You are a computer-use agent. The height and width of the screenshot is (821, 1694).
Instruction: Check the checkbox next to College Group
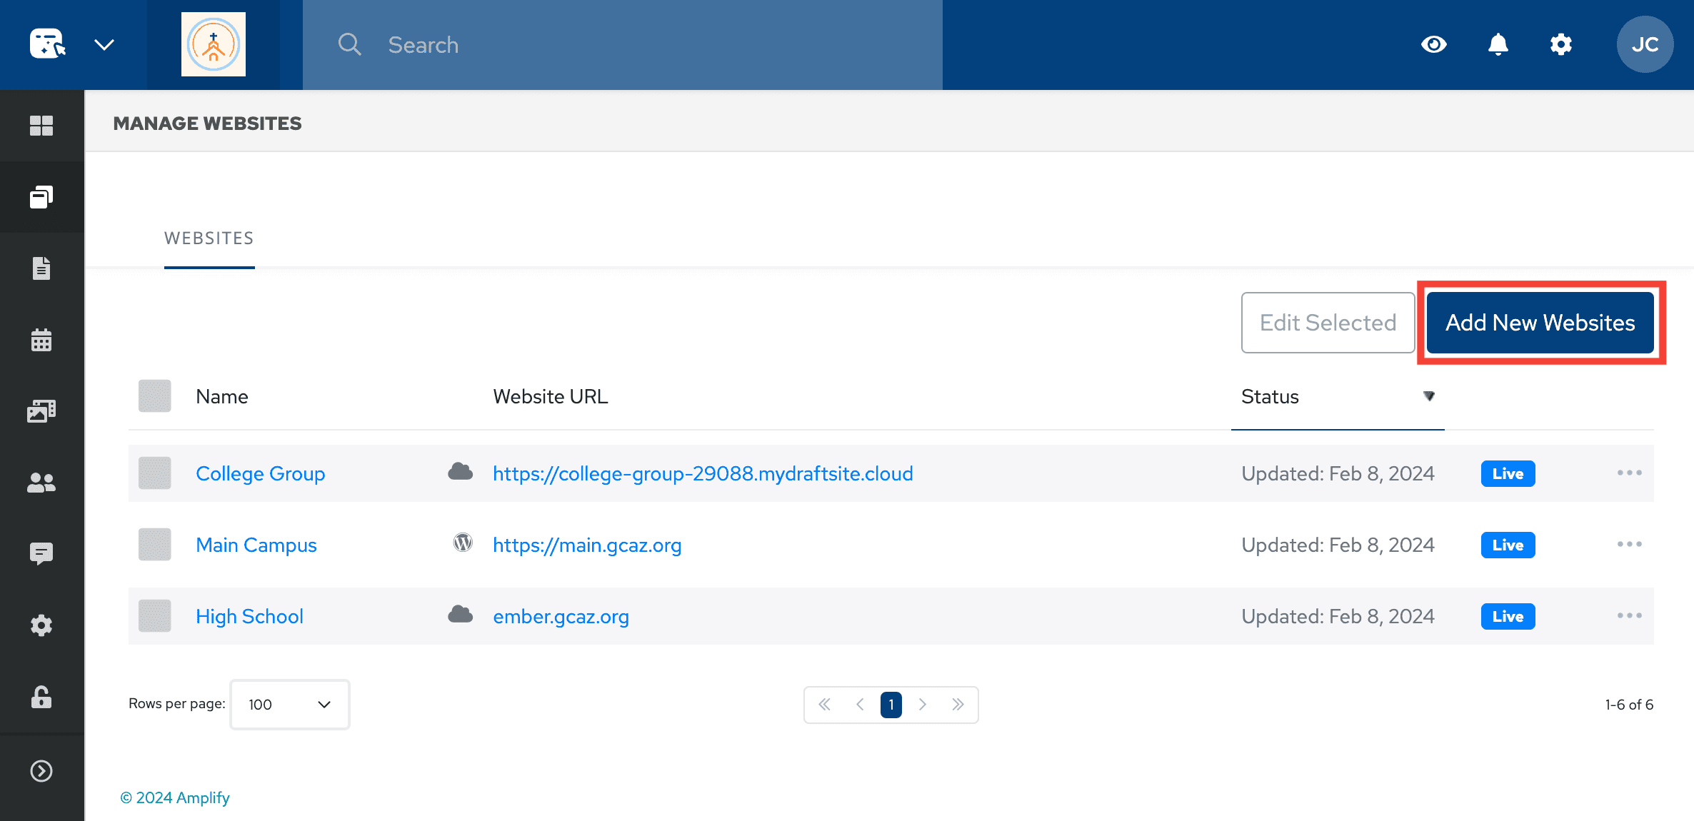click(x=154, y=473)
